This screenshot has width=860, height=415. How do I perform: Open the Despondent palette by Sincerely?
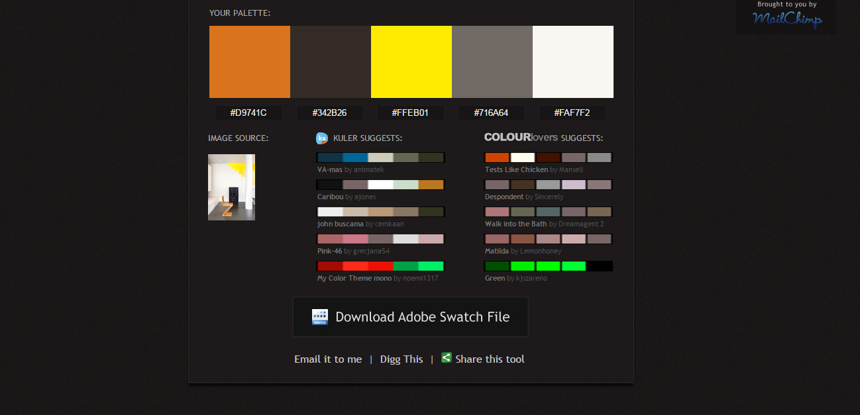click(x=548, y=184)
